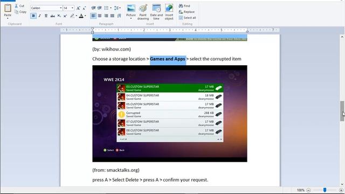Zoom out with the minus button
The image size is (345, 194).
click(x=308, y=190)
